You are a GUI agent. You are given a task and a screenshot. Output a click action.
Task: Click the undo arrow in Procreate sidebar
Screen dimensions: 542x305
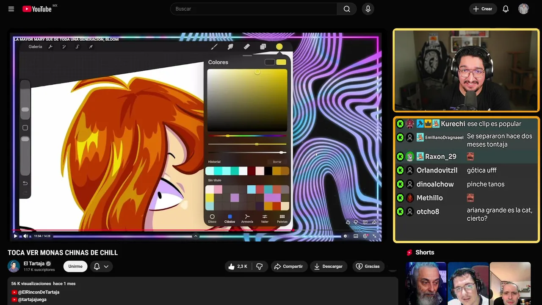[25, 183]
